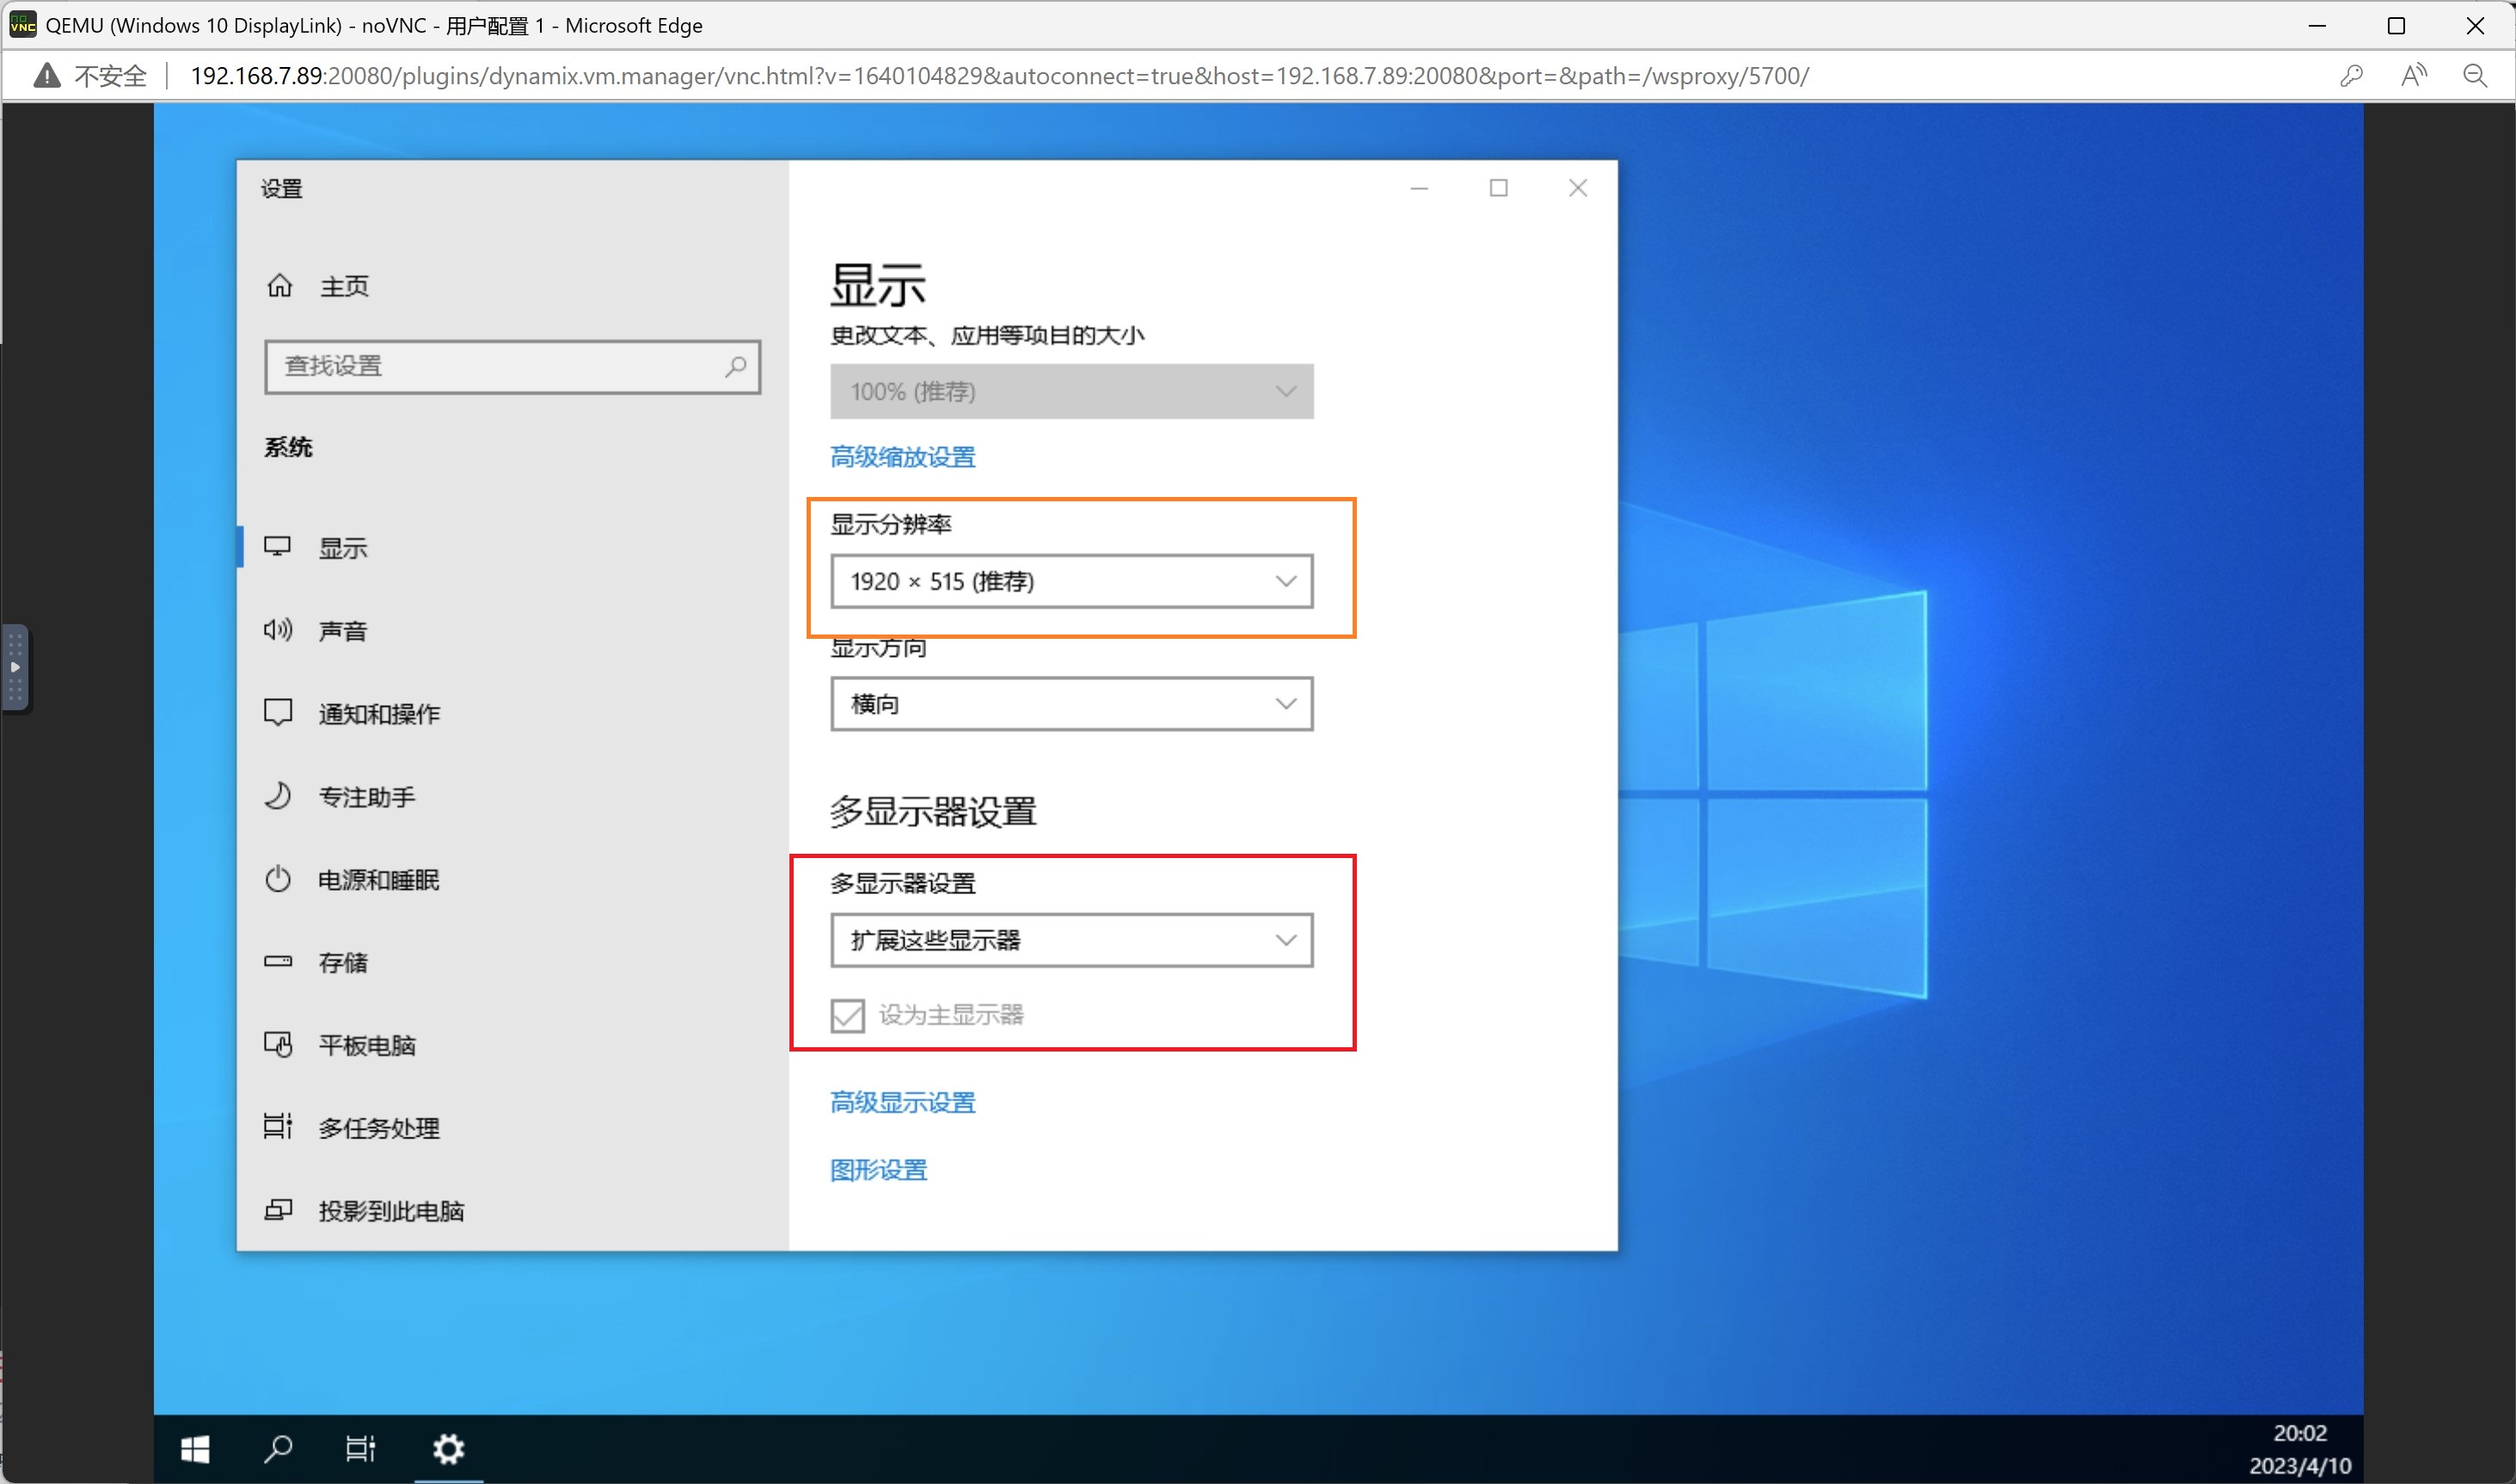Image resolution: width=2516 pixels, height=1484 pixels.
Task: Click the Task View icon on taskbar
Action: click(x=360, y=1448)
